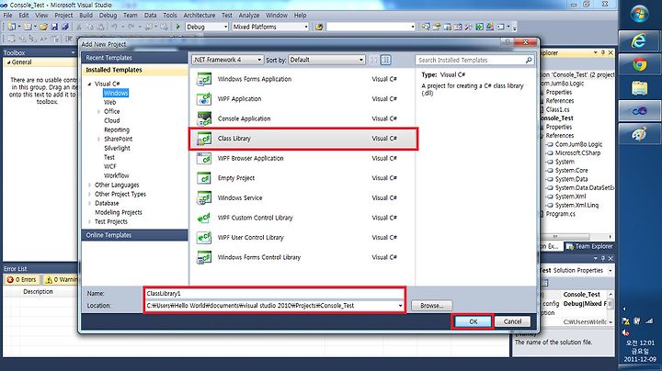This screenshot has height=371, width=662.
Task: Open the Location path dropdown arrow
Action: click(400, 306)
